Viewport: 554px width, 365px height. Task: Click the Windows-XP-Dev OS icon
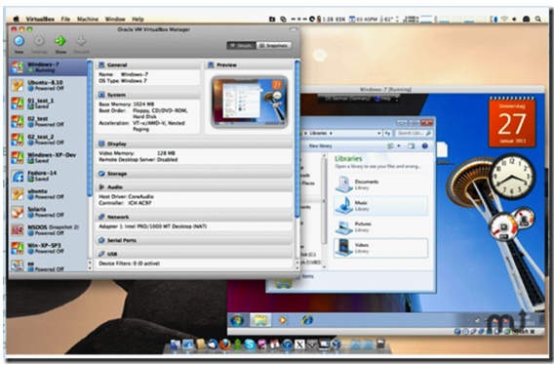[18, 158]
